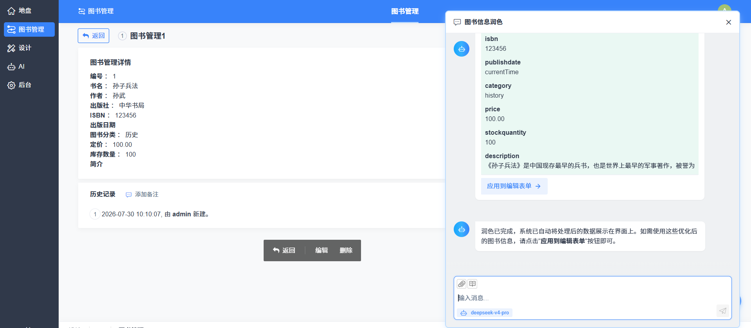This screenshot has height=328, width=751.
Task: Click the 图书管理 breadcrumb in the header
Action: point(96,11)
